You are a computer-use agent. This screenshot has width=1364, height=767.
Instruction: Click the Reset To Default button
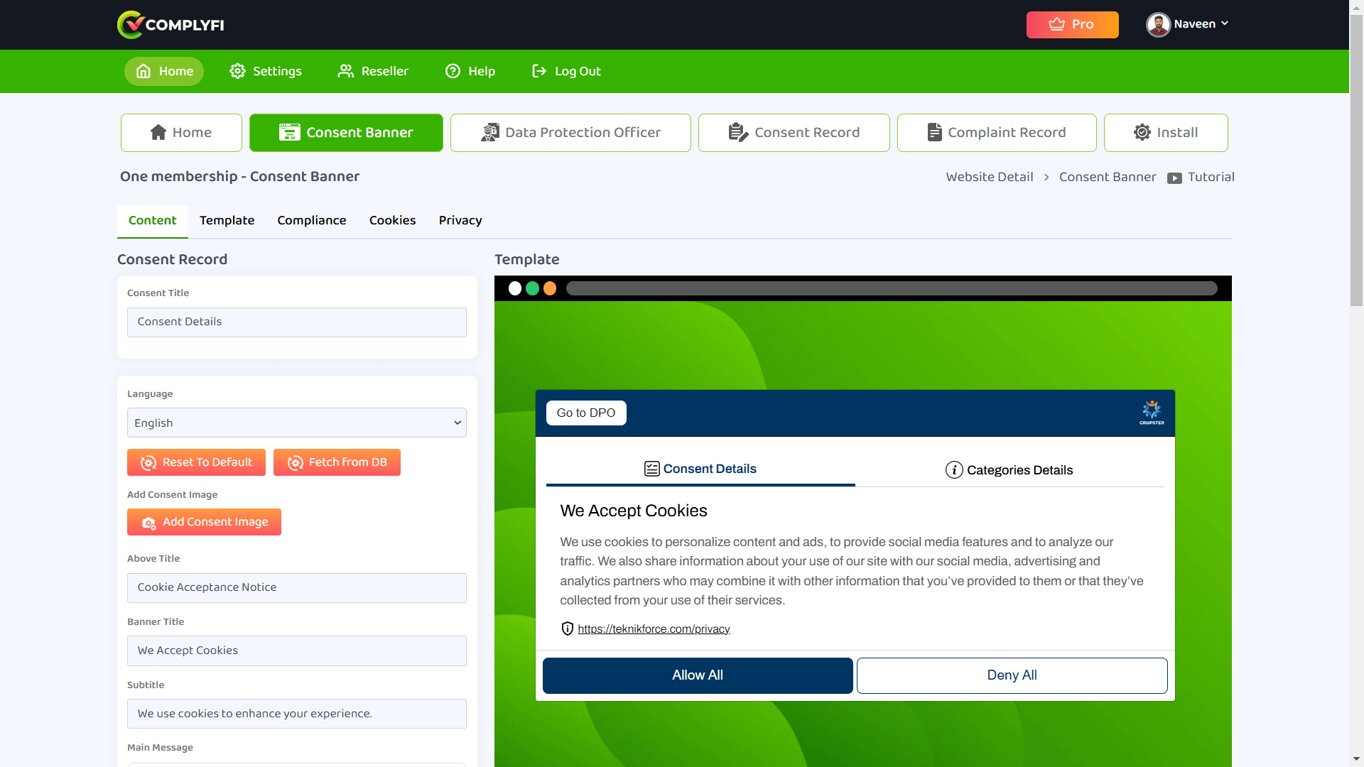[196, 462]
